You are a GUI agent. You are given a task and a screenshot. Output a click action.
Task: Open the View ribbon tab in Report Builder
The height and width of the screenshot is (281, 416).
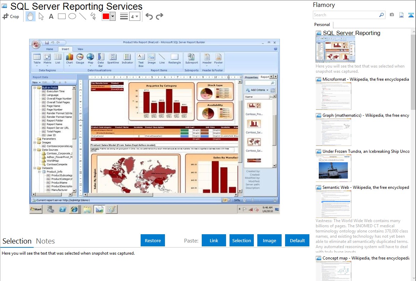point(81,49)
